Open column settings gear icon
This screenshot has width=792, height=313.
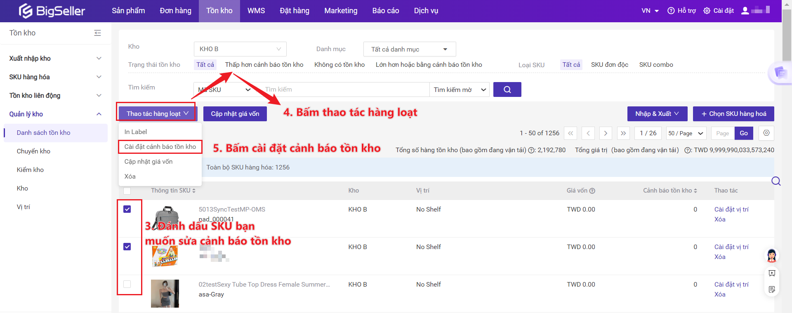click(x=766, y=133)
